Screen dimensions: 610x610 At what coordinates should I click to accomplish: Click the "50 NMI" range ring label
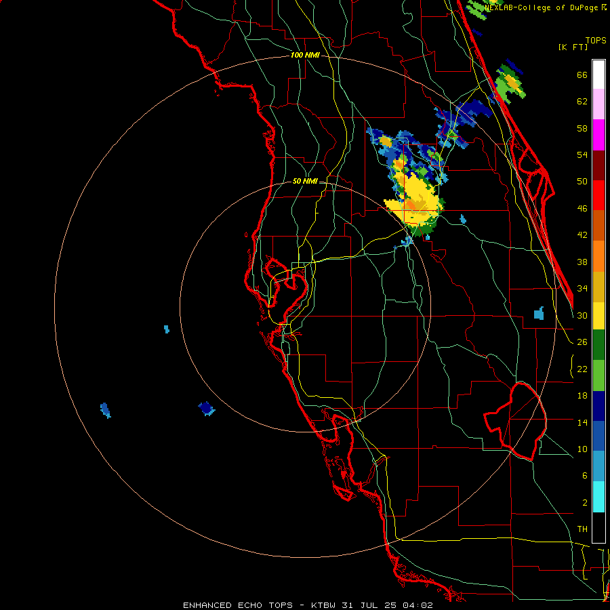coord(305,181)
